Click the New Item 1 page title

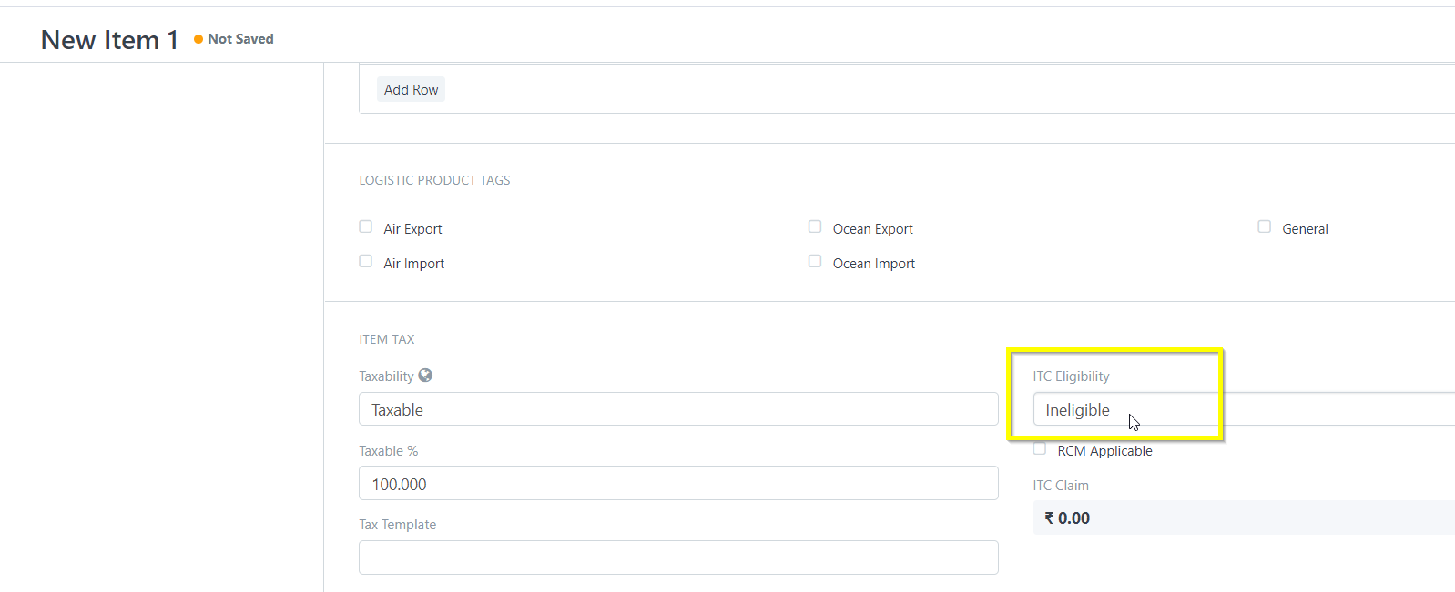109,40
